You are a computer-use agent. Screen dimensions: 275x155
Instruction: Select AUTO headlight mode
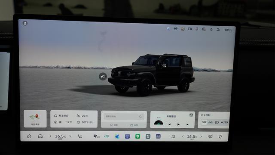click(x=224, y=122)
